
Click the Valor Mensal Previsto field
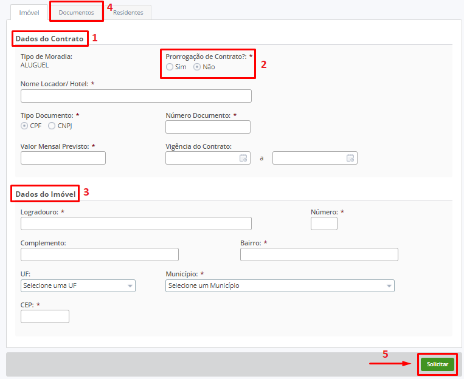click(63, 158)
